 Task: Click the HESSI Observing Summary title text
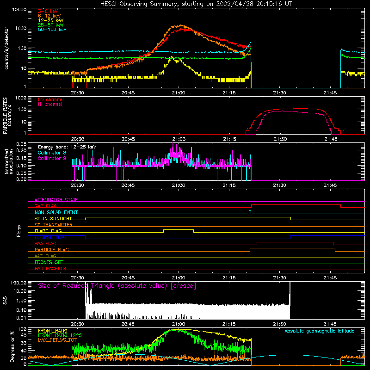click(x=196, y=4)
